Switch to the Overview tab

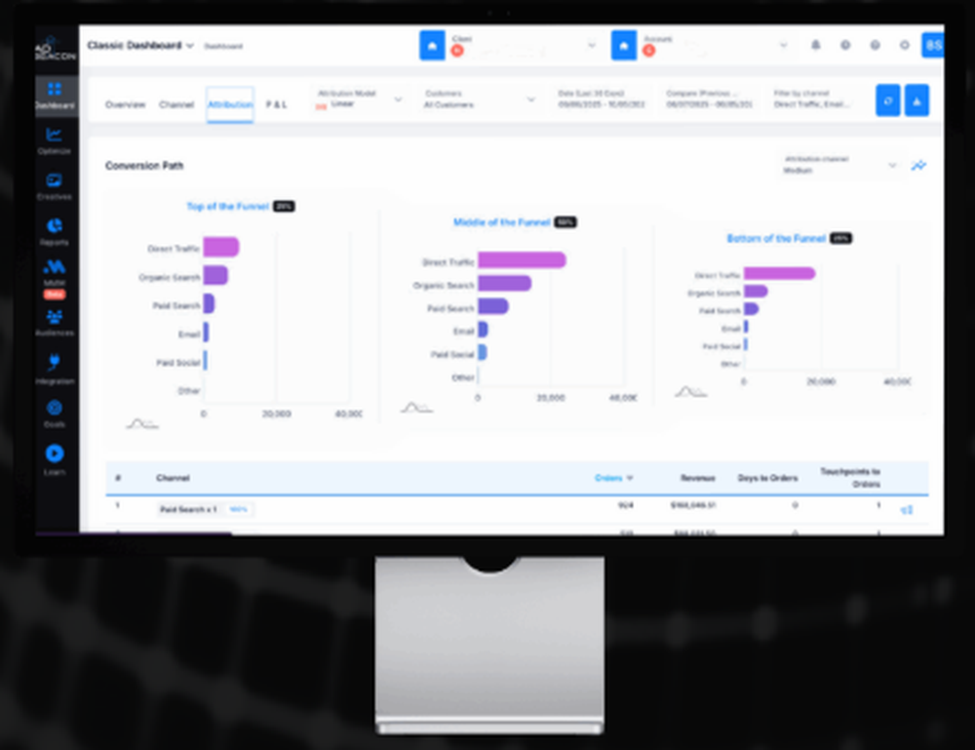click(125, 104)
